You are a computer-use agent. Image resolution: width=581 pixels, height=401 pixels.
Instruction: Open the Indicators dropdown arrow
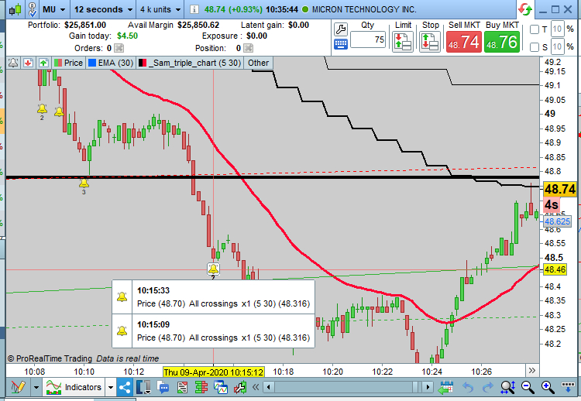(111, 388)
